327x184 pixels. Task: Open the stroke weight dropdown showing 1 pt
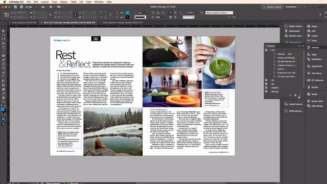pyautogui.click(x=148, y=13)
